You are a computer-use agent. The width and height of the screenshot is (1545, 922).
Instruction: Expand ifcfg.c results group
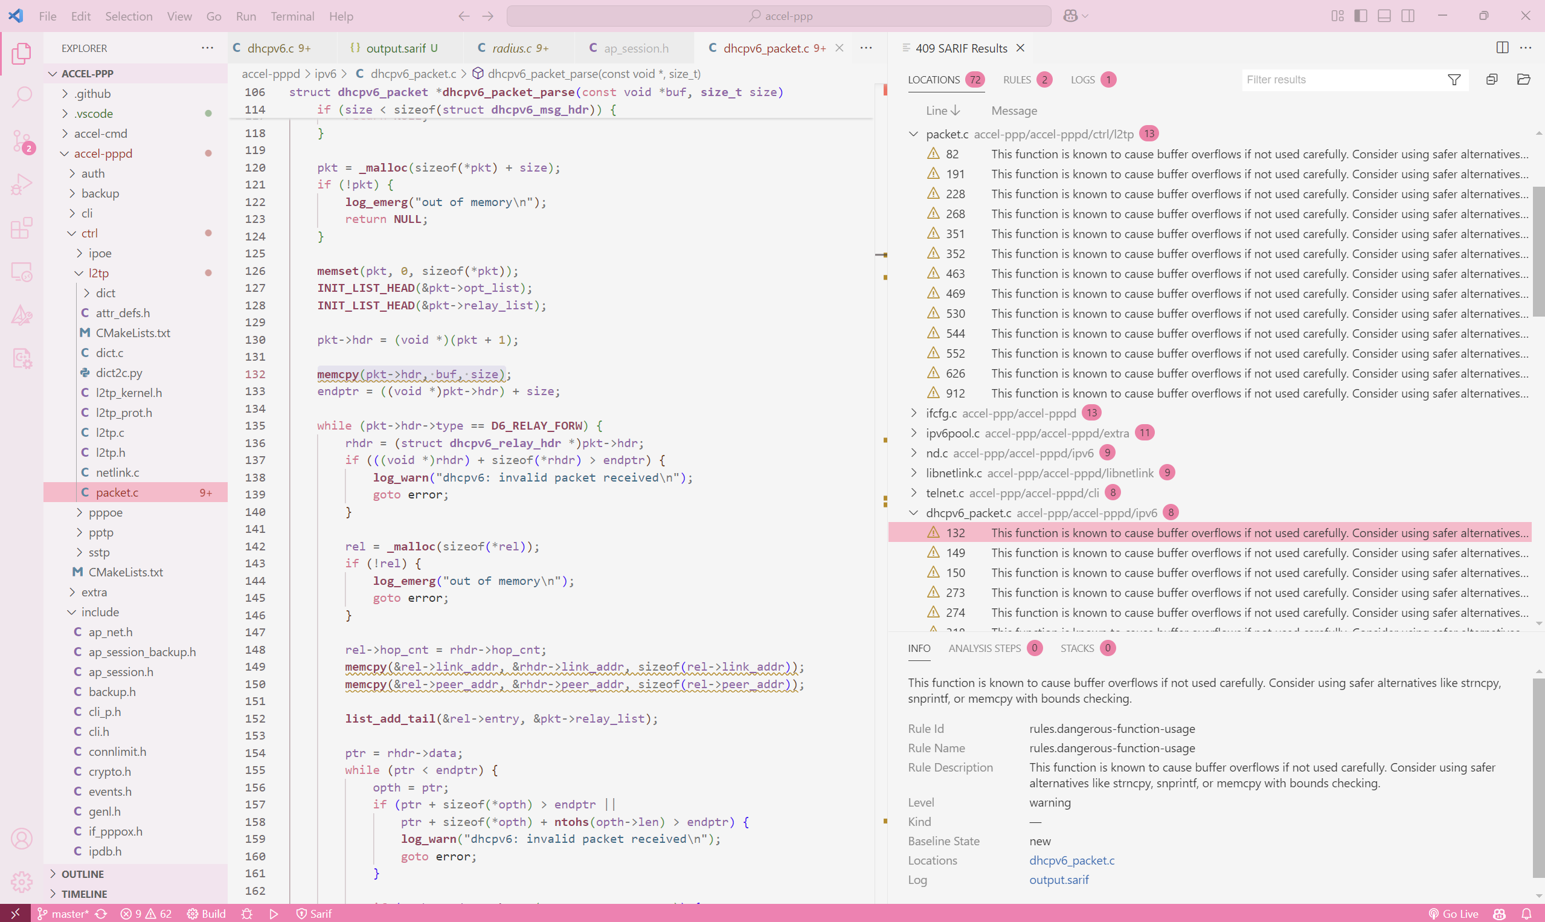coord(913,413)
